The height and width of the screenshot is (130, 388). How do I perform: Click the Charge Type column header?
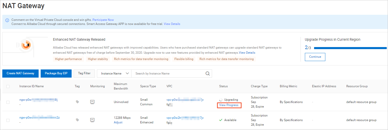259,86
